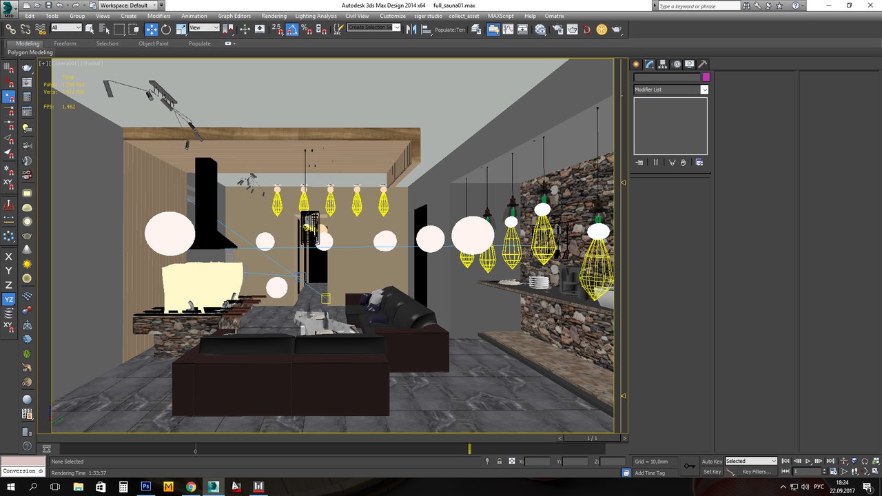882x496 pixels.
Task: Click the Mirror tool icon
Action: (411, 29)
